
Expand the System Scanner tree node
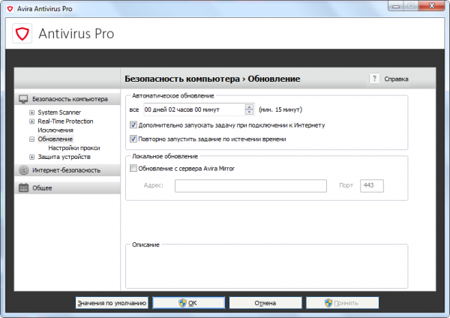click(31, 112)
